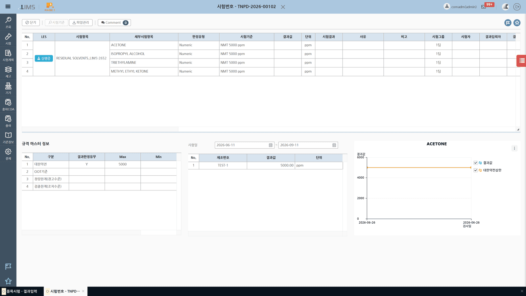The width and height of the screenshot is (526, 296).
Task: Click the comadm(admin) user name
Action: point(464,7)
